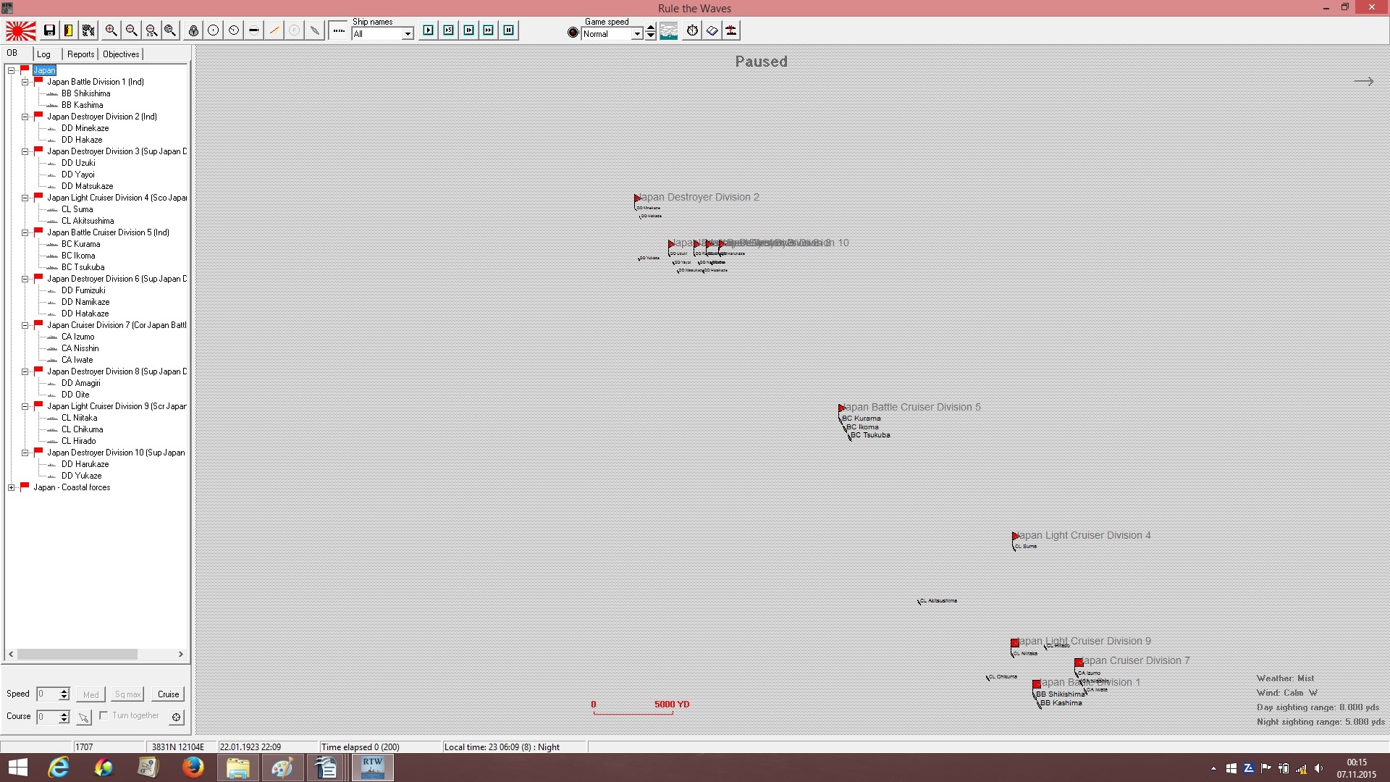Screen dimensions: 1390x782
Task: Expand Japan - Coastal forces tree node
Action: (x=12, y=487)
